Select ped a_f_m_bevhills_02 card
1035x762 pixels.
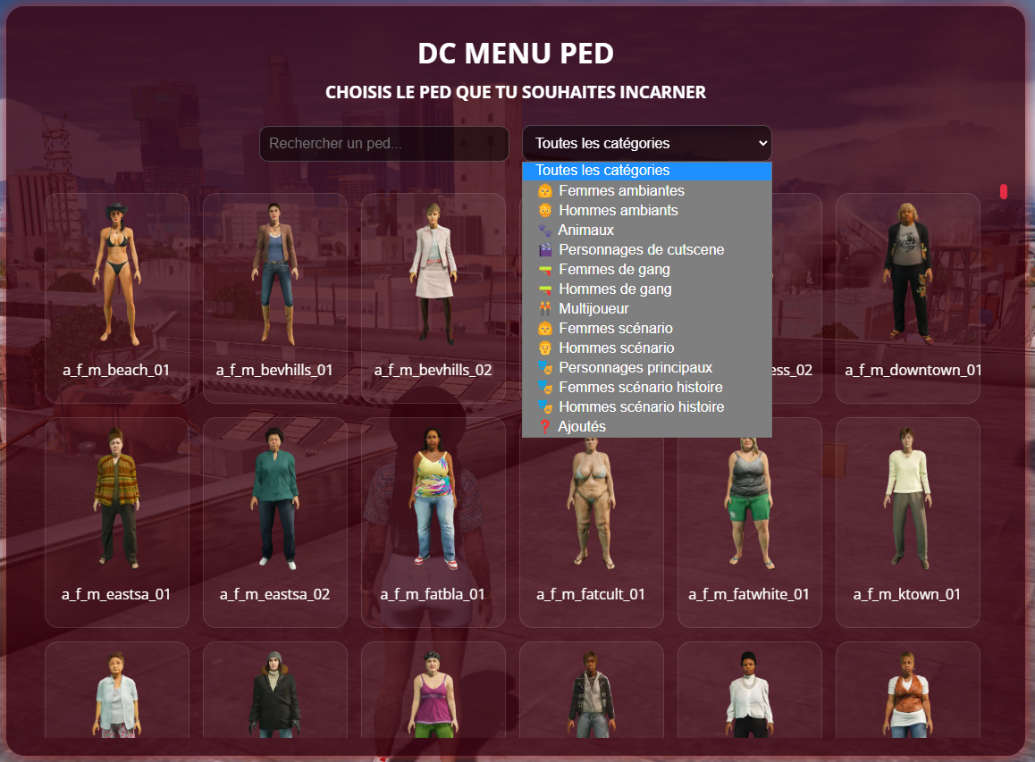tap(433, 298)
